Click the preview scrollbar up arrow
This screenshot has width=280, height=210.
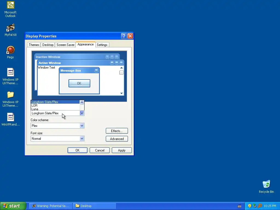click(121, 68)
